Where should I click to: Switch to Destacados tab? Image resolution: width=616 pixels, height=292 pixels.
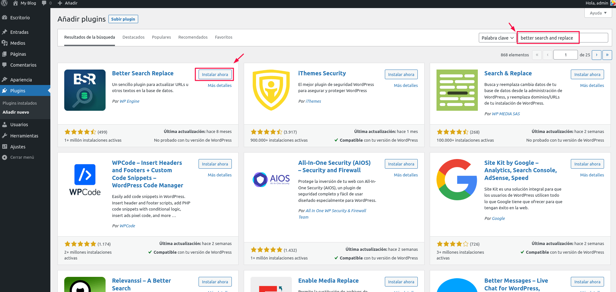[133, 37]
